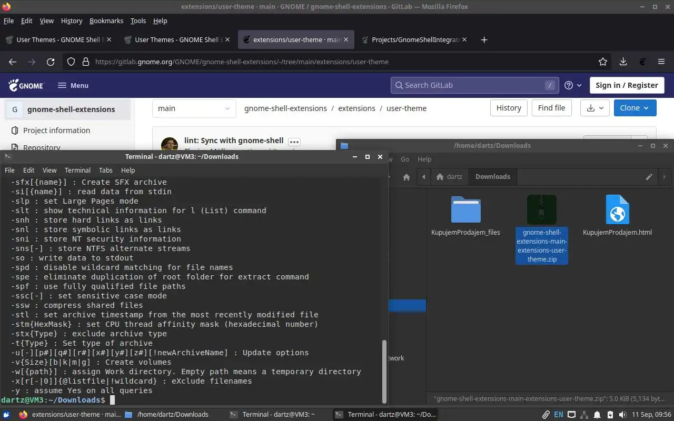Switch to /home/dartz/Downloads taskbar window
The image size is (674, 421).
click(x=173, y=415)
